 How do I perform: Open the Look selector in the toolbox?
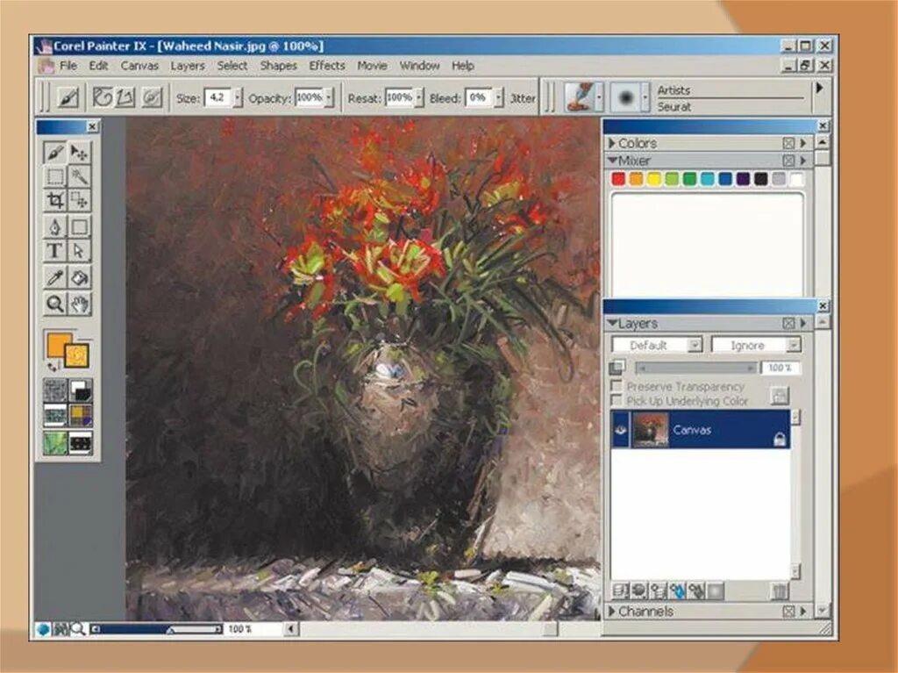coord(55,442)
